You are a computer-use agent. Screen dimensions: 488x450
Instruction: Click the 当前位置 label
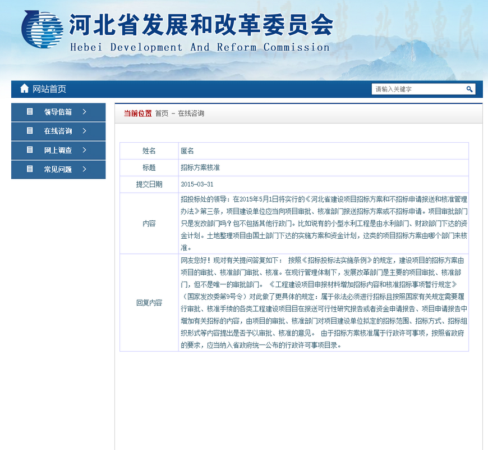(x=137, y=113)
